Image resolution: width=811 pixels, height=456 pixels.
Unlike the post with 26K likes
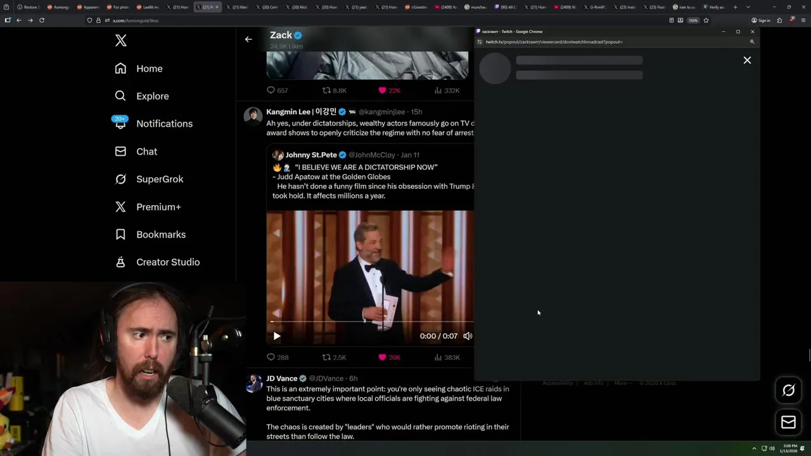click(x=389, y=357)
